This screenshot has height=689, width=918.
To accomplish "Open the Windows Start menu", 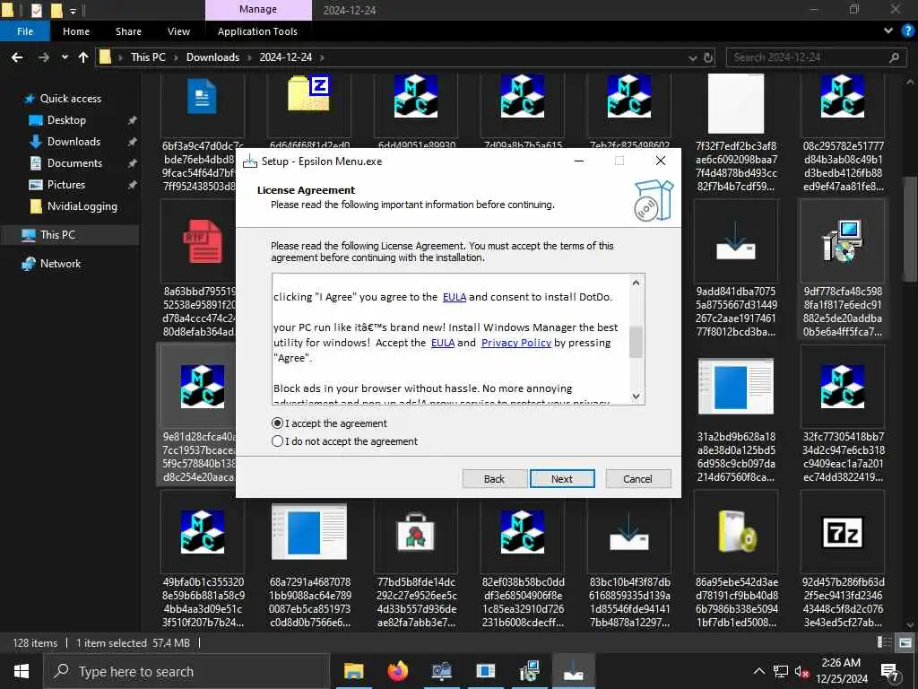I will 22,671.
